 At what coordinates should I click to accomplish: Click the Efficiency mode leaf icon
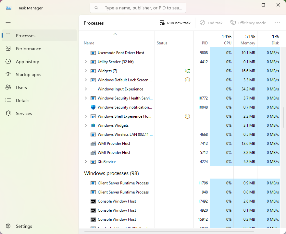pyautogui.click(x=233, y=23)
